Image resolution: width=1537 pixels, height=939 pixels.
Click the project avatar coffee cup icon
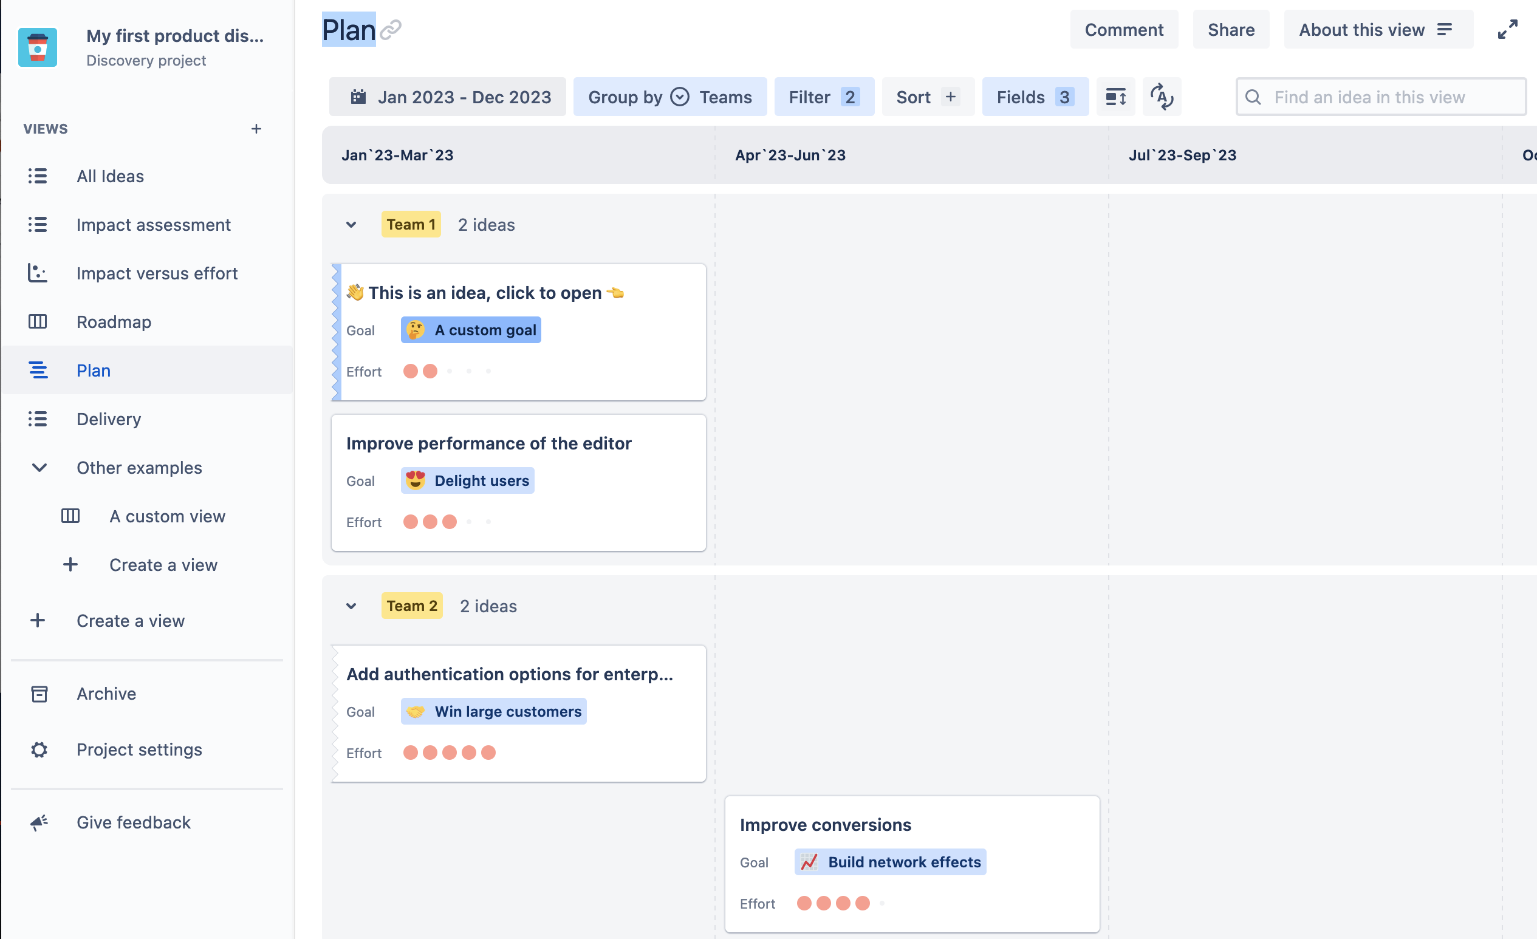coord(38,47)
